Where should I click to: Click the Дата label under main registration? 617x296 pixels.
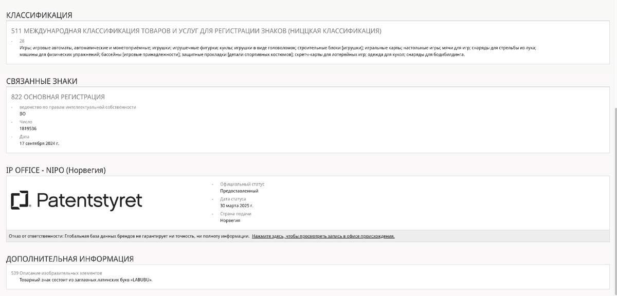(x=25, y=137)
